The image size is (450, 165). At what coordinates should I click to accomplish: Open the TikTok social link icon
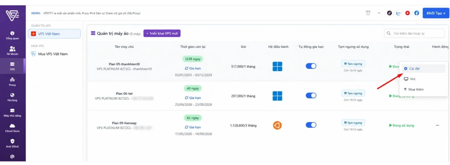(390, 13)
